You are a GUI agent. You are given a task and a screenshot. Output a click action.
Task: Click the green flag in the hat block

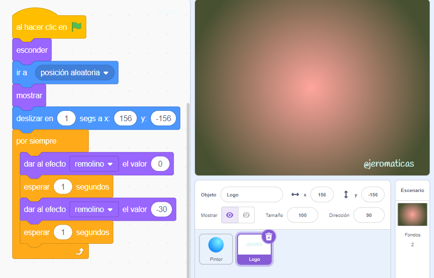pyautogui.click(x=77, y=27)
